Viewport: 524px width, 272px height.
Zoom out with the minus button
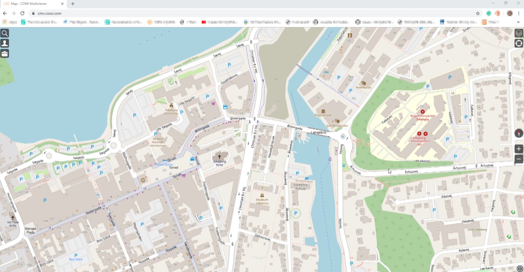pyautogui.click(x=519, y=159)
